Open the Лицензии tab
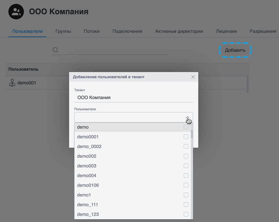The width and height of the screenshot is (279, 222). (226, 31)
